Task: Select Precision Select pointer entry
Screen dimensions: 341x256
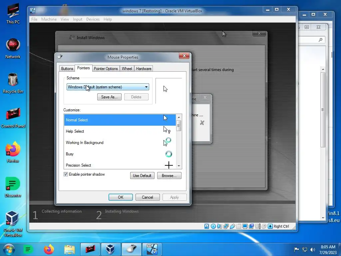Action: [x=120, y=165]
